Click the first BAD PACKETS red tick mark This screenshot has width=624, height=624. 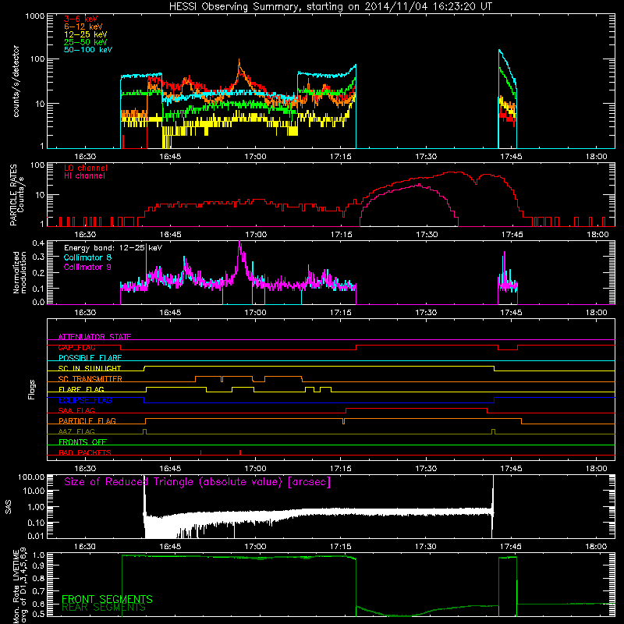pyautogui.click(x=200, y=452)
